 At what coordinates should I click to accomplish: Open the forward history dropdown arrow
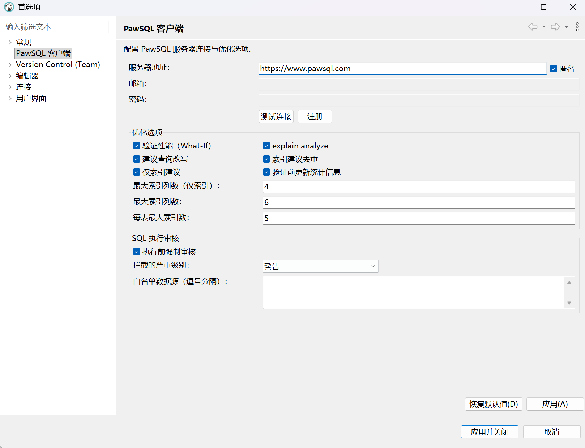pyautogui.click(x=566, y=27)
